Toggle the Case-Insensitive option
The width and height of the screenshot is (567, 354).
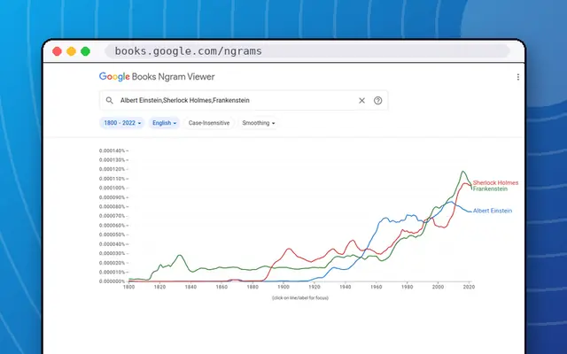click(x=209, y=123)
